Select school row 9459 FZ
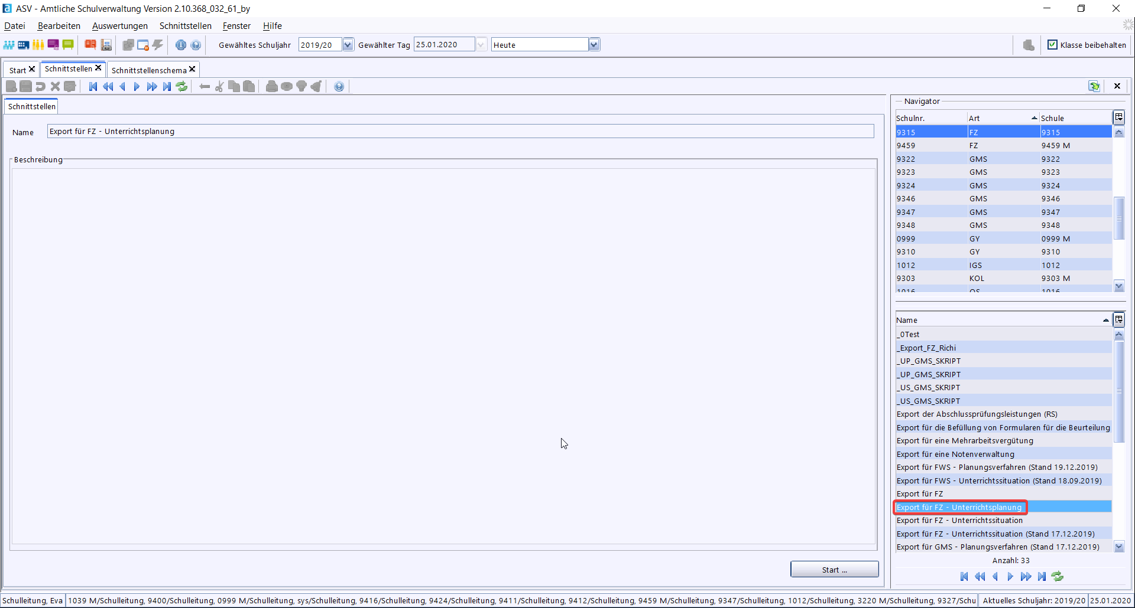Image resolution: width=1135 pixels, height=608 pixels. pos(1003,146)
